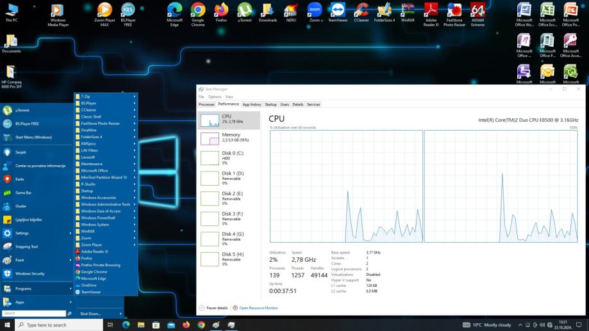Viewport: 589px width, 331px height.
Task: Expand the Shut Down options arrow
Action: click(120, 314)
